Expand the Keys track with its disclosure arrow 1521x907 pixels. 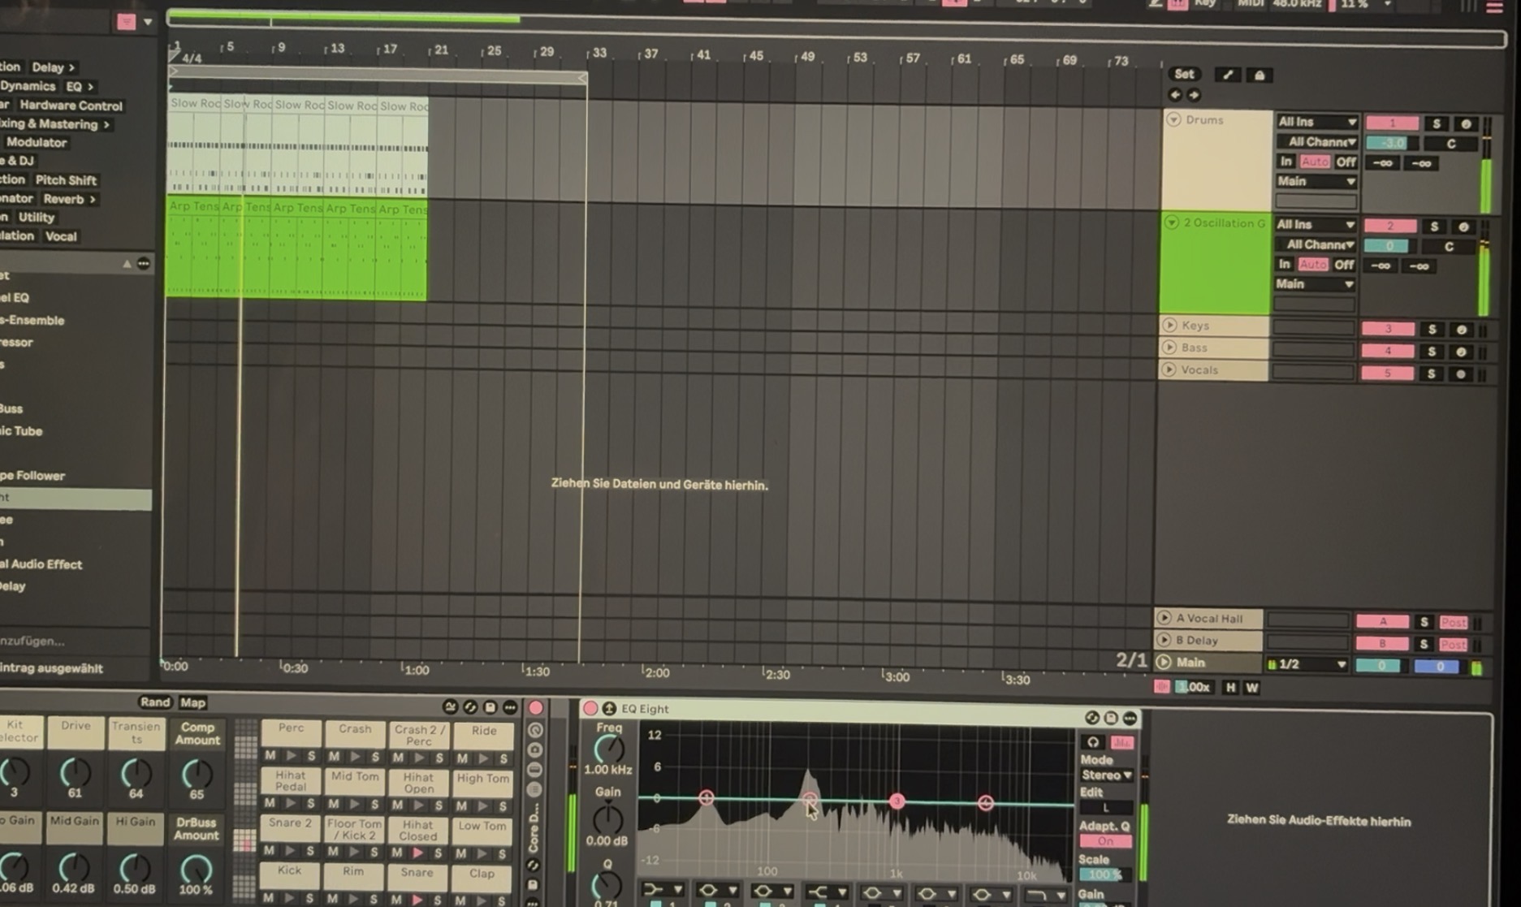(1169, 326)
